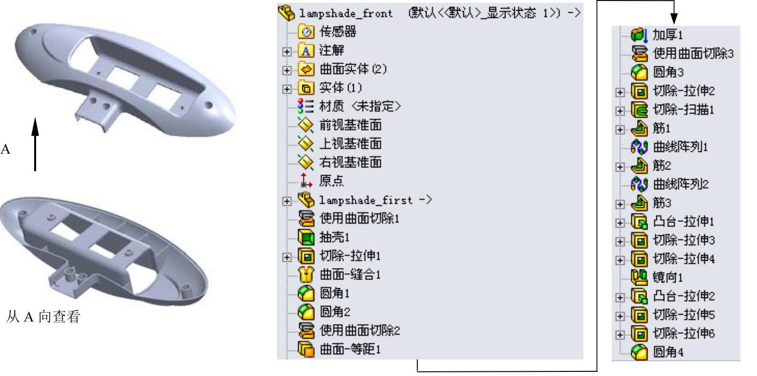Image resolution: width=757 pixels, height=376 pixels.
Task: Click the 曲面-缝合1 knit surface icon
Action: tap(306, 275)
